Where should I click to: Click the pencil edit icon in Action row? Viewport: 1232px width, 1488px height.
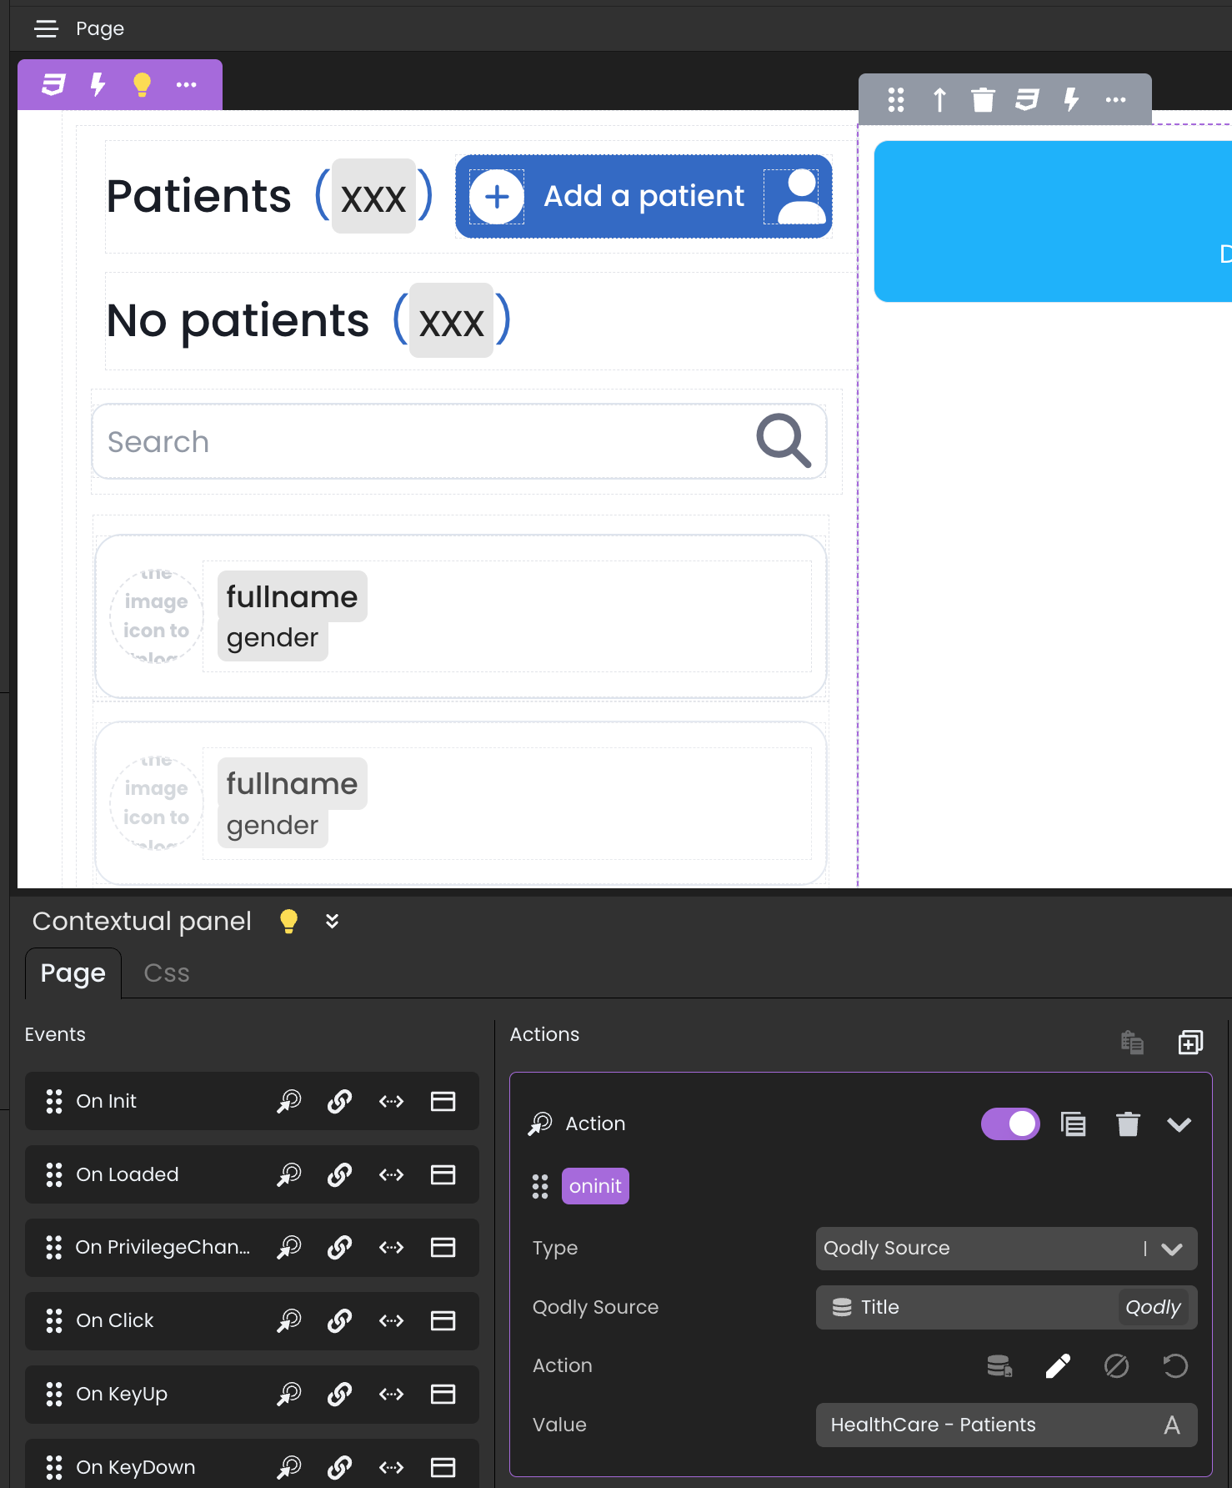(1057, 1366)
